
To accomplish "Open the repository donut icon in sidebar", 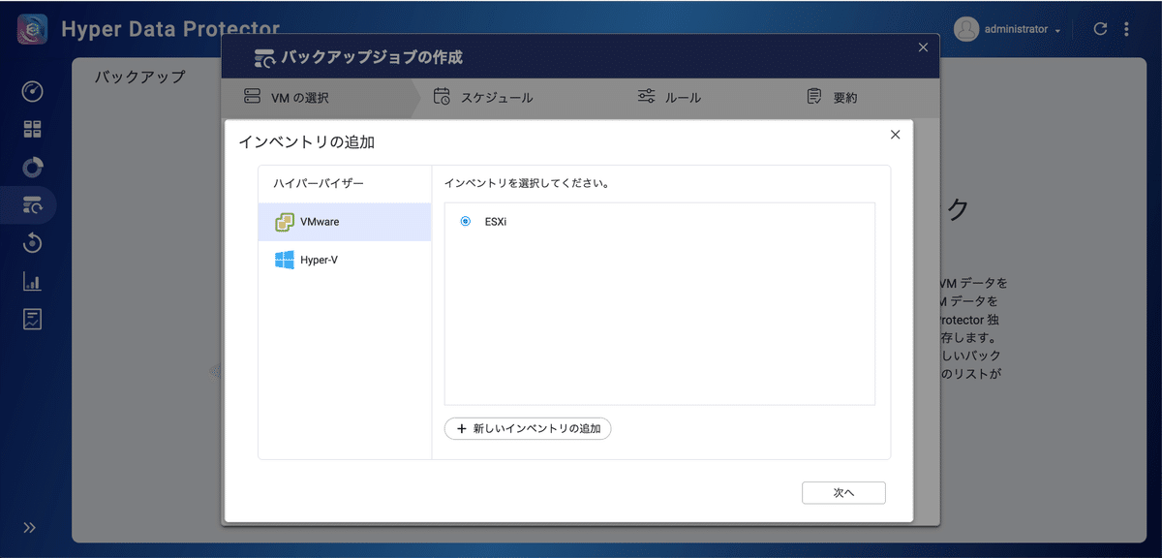I will [x=33, y=167].
